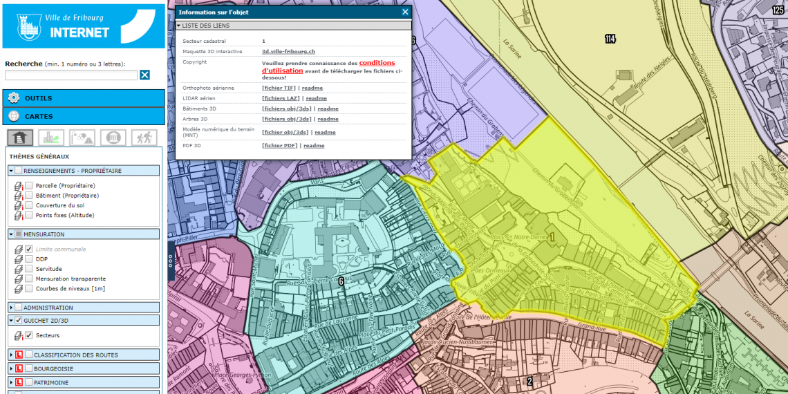Enable the Parcelle (Propriétaire) checkbox
The height and width of the screenshot is (394, 788).
(29, 186)
